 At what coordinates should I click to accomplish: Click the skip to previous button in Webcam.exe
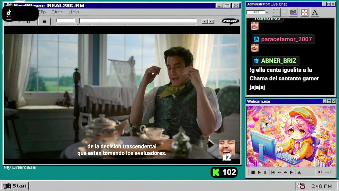pos(273,172)
